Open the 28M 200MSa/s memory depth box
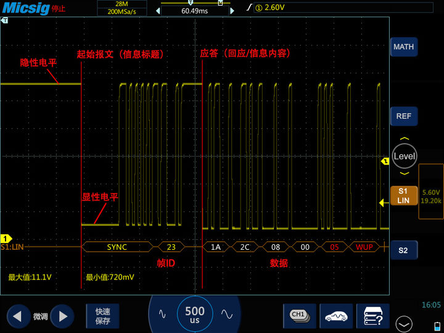444x333 pixels. pos(121,8)
